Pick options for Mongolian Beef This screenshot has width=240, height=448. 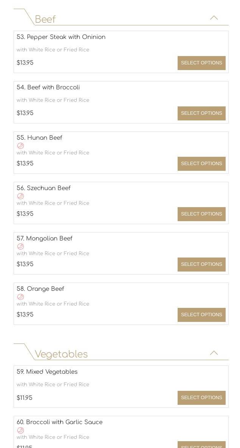tap(201, 264)
